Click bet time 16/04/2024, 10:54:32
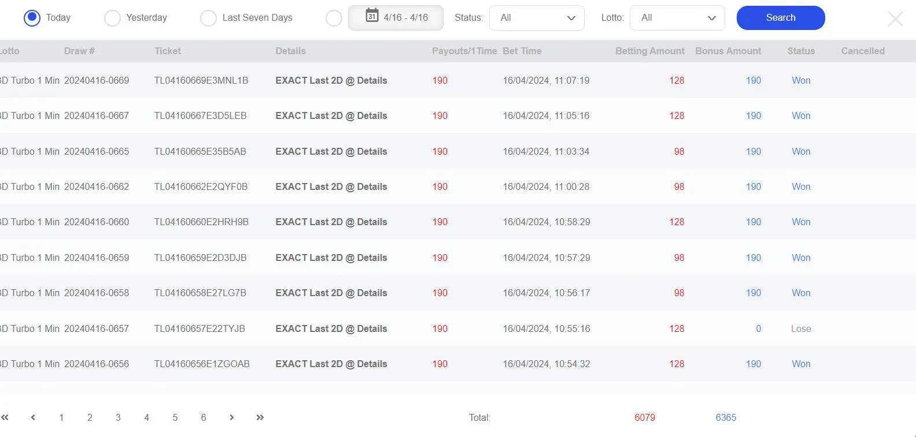916x437 pixels. [x=546, y=364]
